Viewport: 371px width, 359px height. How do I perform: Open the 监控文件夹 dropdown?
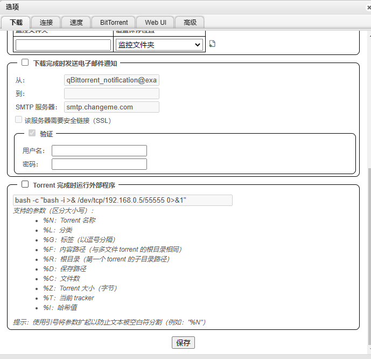159,45
